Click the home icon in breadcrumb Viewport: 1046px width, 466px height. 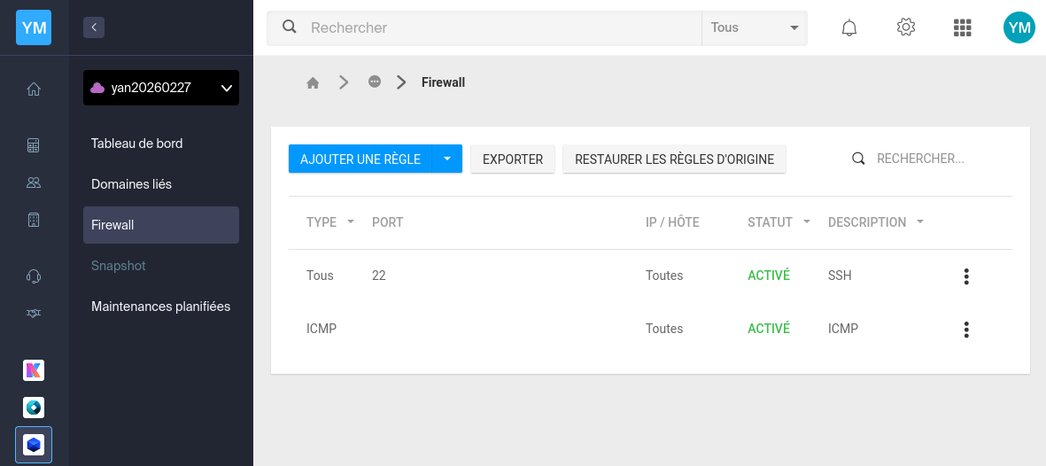[313, 82]
